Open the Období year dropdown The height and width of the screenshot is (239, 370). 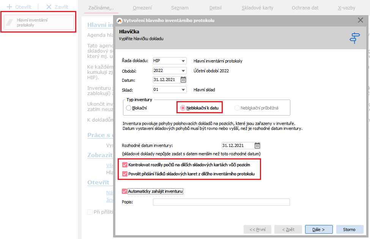coord(183,71)
